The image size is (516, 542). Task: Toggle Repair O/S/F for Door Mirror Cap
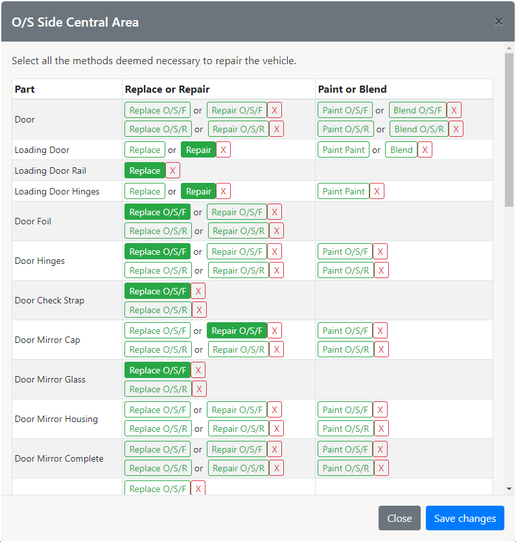coord(237,331)
